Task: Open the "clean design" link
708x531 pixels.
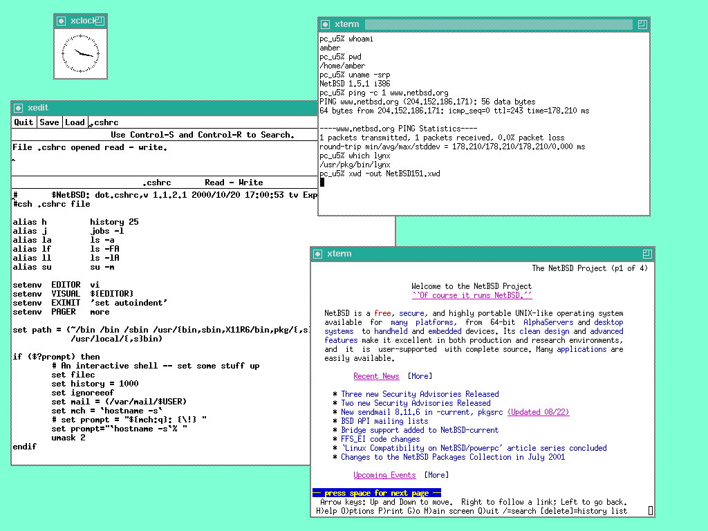Action: tap(546, 331)
